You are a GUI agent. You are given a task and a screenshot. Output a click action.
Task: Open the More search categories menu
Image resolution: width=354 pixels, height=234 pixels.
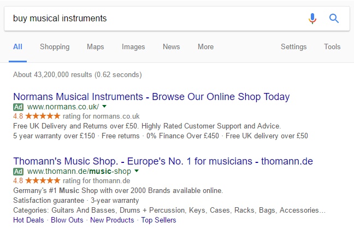(x=205, y=47)
